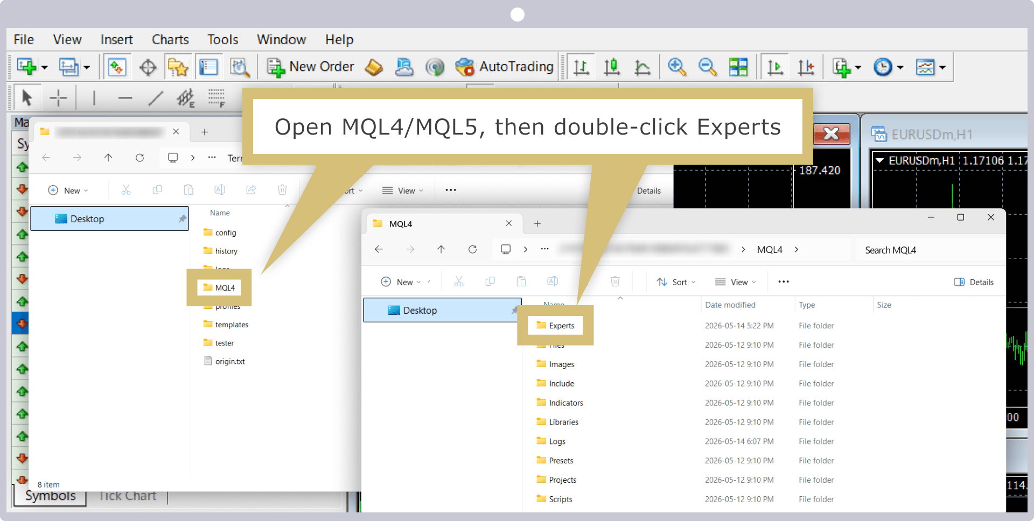
Task: Pick the Vertical Line drawing tool
Action: point(94,97)
